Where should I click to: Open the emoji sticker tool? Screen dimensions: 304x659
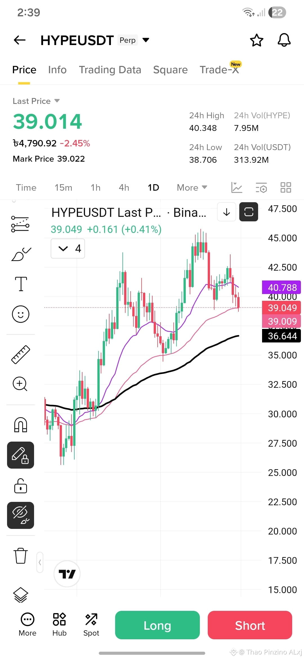[x=21, y=314]
